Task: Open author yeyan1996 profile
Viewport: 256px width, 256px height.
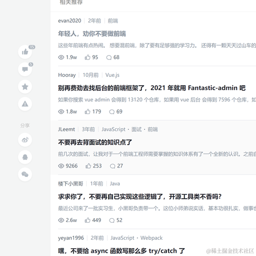Action: (x=71, y=238)
